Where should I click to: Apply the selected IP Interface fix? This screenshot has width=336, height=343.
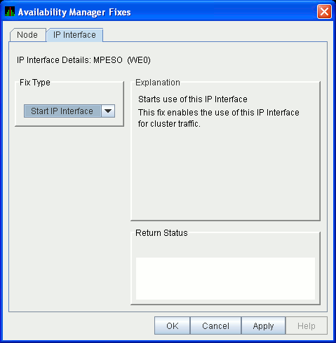[263, 325]
